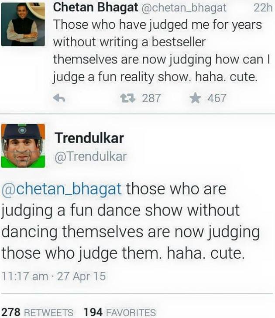Click Trendulkar's reply text about the dance show
Image resolution: width=275 pixels, height=318 pixels.
click(x=131, y=221)
